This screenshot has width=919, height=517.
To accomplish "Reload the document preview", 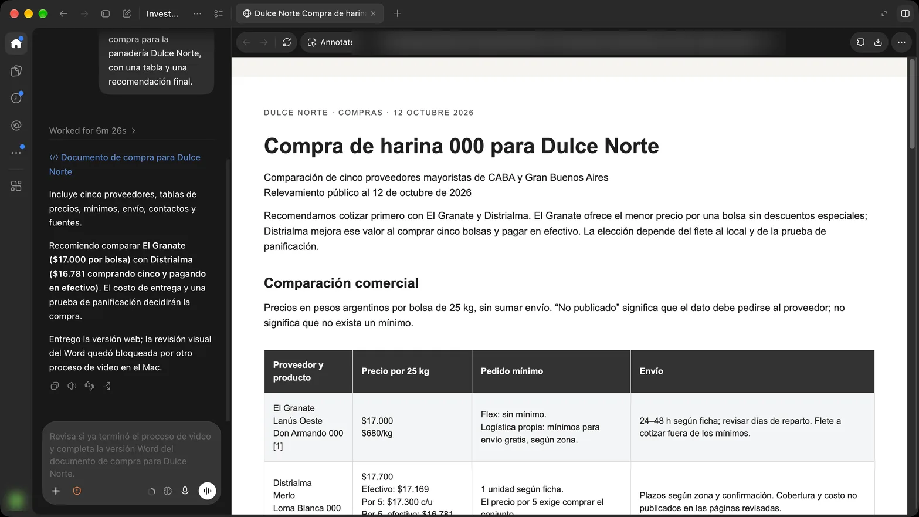I will (287, 42).
